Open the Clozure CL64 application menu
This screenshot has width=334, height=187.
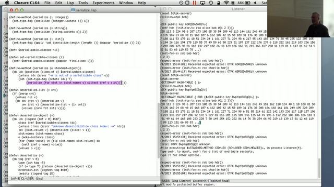pyautogui.click(x=27, y=3)
